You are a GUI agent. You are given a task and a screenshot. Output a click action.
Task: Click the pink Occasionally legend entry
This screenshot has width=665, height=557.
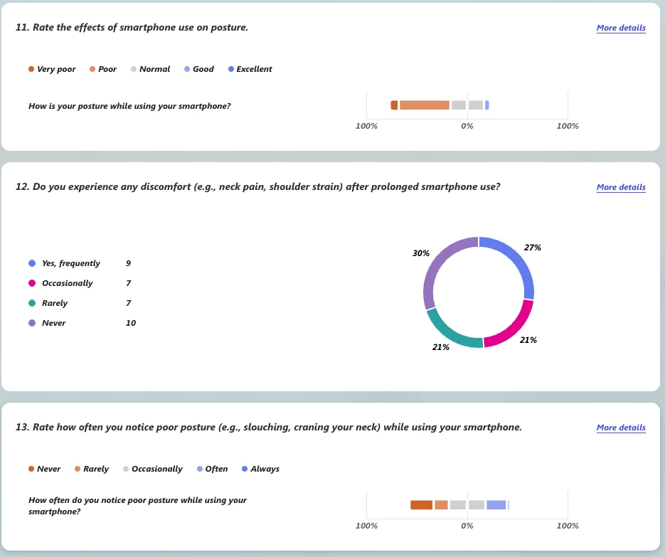coord(60,283)
